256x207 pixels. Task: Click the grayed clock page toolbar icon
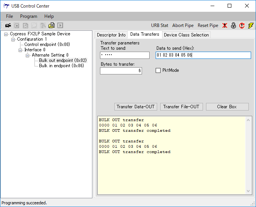point(25,25)
